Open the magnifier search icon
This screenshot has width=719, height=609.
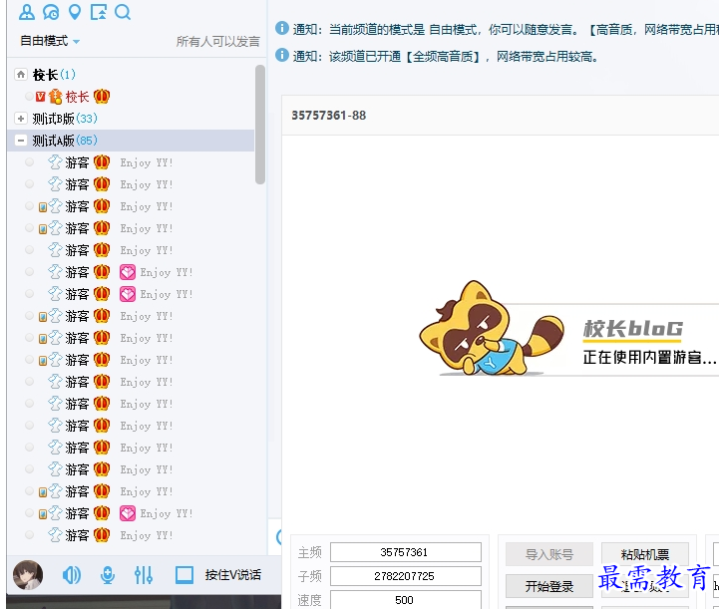[123, 12]
